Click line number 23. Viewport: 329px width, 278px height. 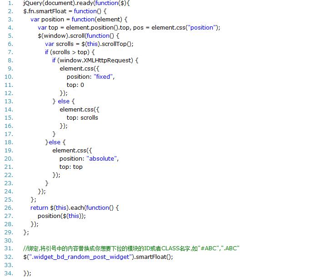click(9, 183)
